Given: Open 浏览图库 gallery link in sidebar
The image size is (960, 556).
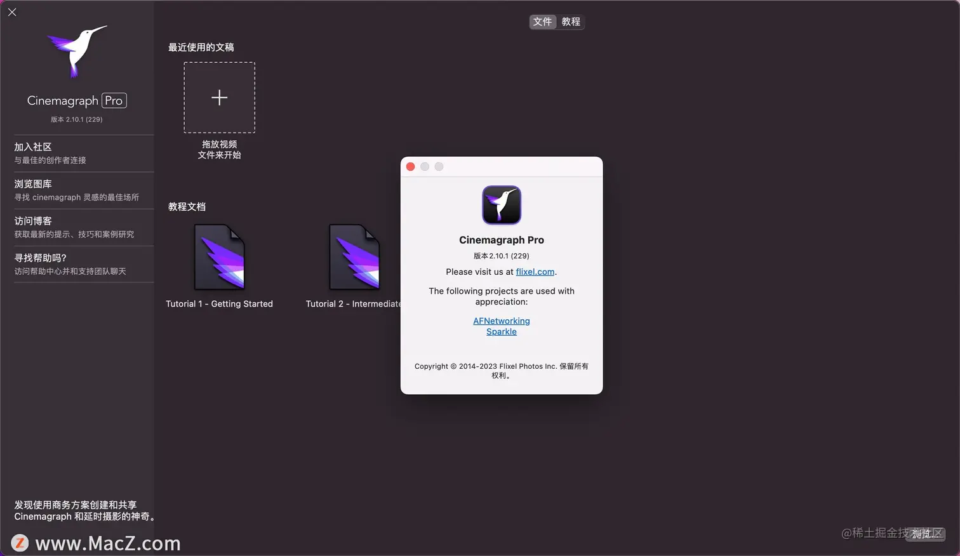Looking at the screenshot, I should click(x=83, y=190).
